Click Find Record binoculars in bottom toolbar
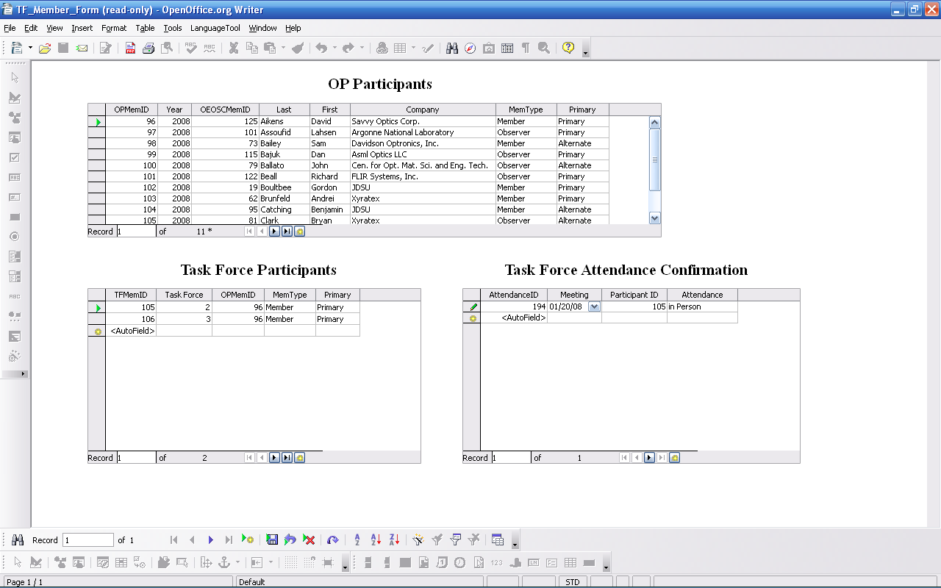941x588 pixels. [x=18, y=540]
